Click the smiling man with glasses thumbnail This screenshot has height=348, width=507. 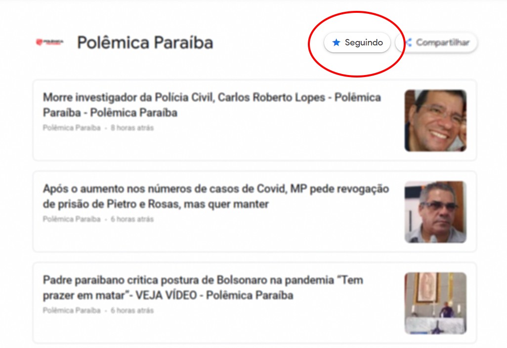(x=435, y=120)
